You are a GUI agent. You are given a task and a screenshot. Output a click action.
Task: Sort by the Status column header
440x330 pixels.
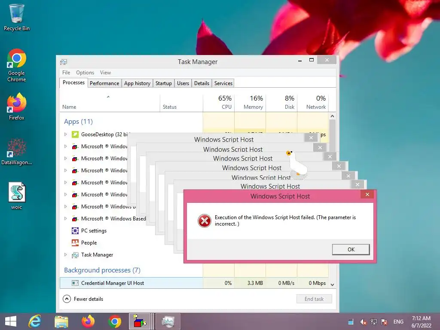182,102
